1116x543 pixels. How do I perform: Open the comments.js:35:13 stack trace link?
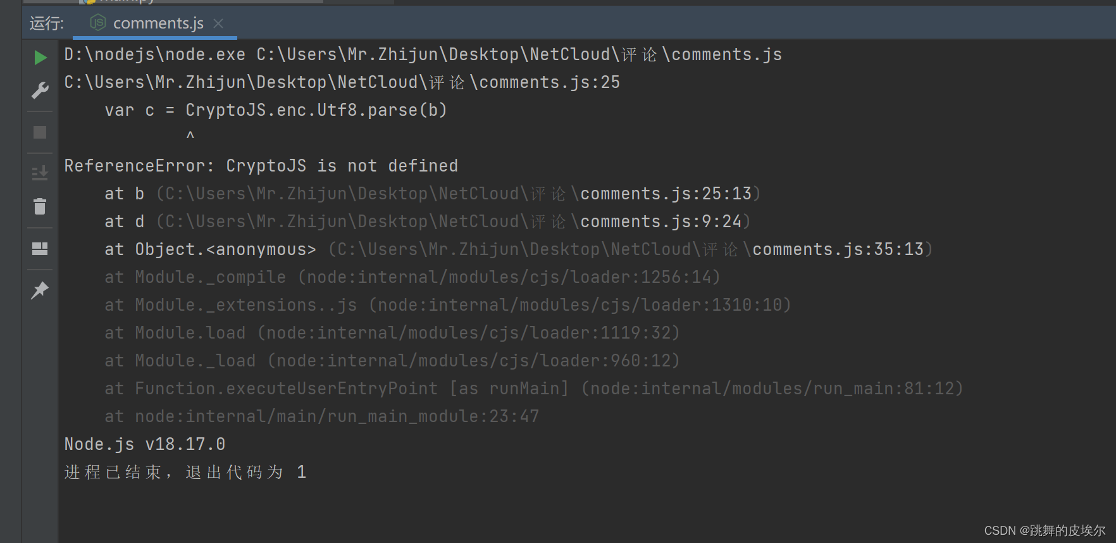tap(838, 249)
